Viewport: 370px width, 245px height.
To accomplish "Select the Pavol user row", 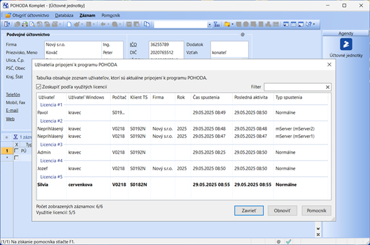I will (x=182, y=113).
